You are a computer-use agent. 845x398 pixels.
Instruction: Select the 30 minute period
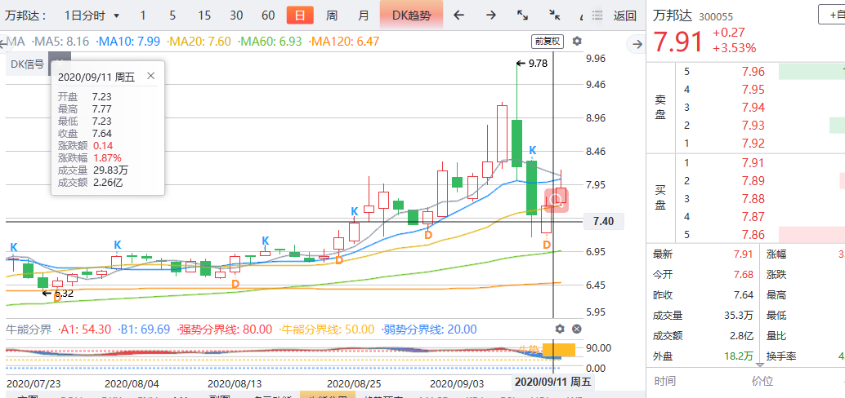(236, 15)
